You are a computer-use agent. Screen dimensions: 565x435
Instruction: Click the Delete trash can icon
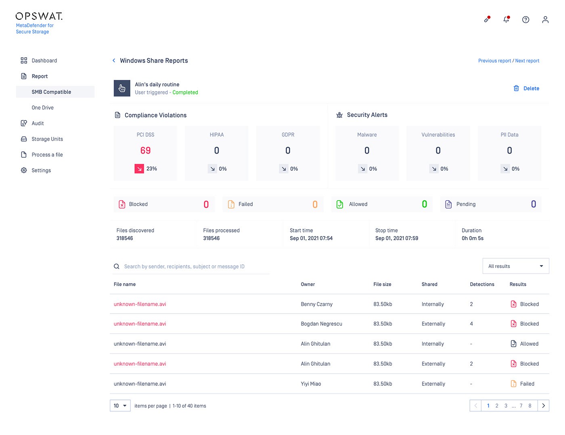(516, 88)
